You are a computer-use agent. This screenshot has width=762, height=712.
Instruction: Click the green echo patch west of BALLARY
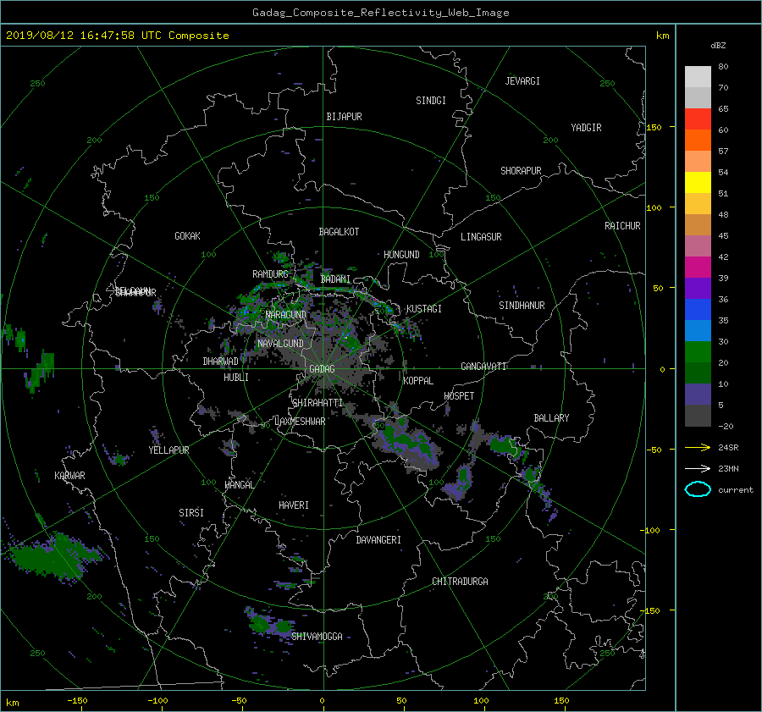tap(505, 444)
